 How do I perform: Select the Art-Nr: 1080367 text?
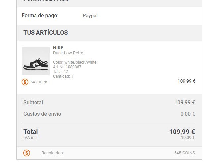pyautogui.click(x=67, y=67)
